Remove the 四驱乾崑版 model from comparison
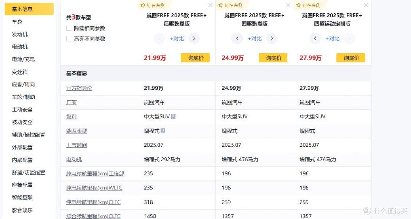Image resolution: width=411 pixels, height=219 pixels. pos(288,5)
